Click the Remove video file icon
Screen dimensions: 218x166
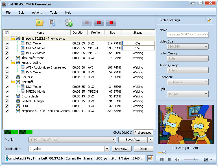(52, 23)
